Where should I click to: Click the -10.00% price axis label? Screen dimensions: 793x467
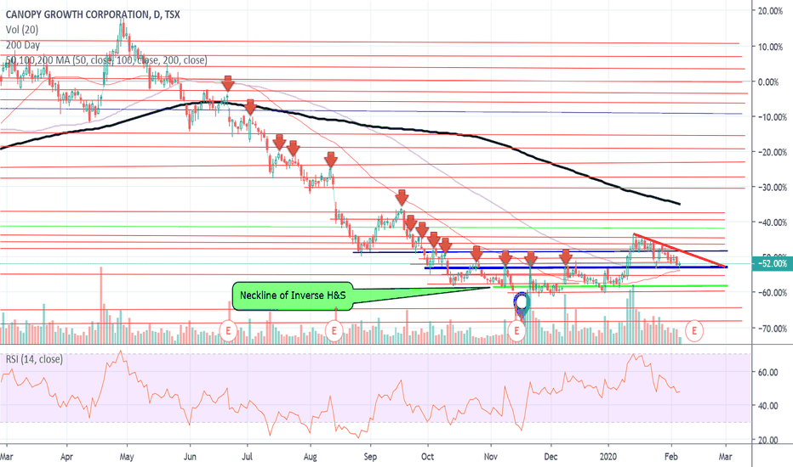[x=772, y=116]
